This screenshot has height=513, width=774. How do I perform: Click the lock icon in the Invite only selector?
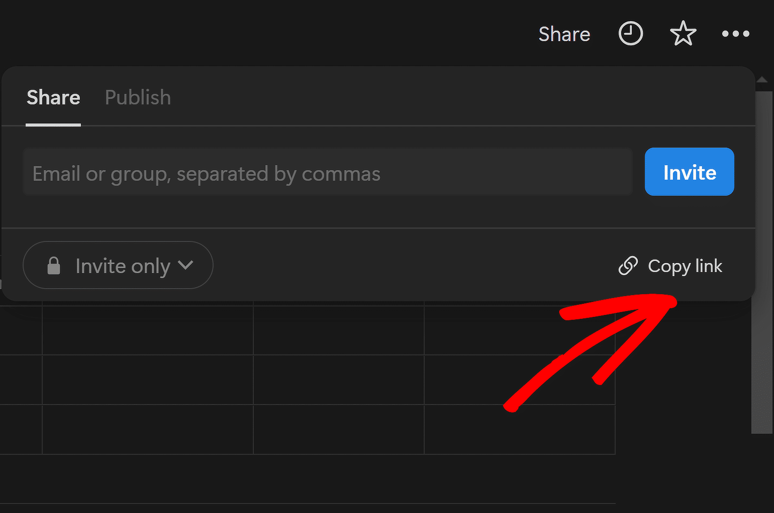pos(54,265)
